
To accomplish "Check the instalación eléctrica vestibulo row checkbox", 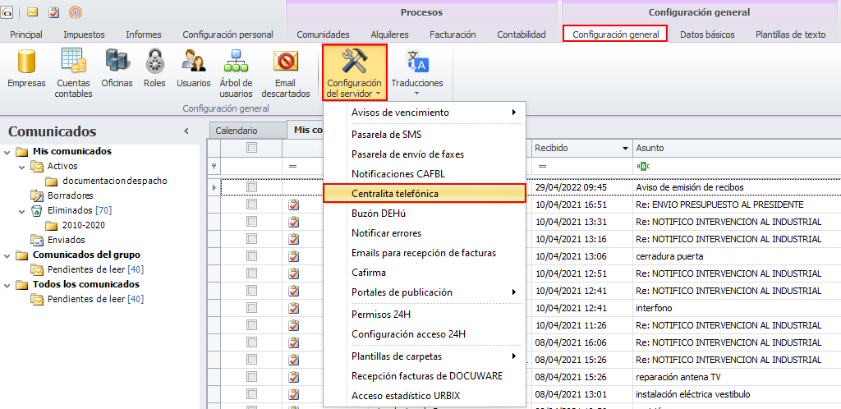I will (x=251, y=394).
